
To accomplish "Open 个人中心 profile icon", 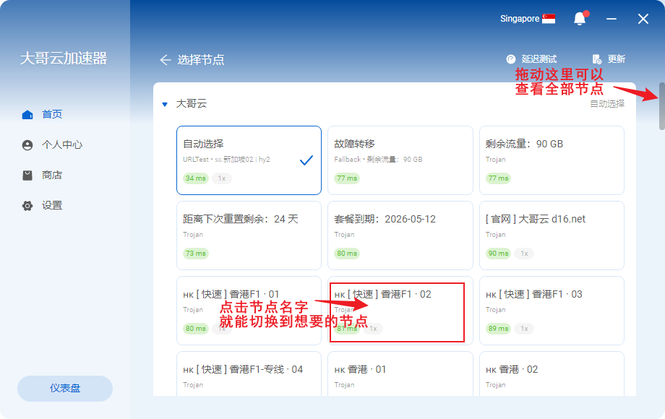I will coord(27,144).
